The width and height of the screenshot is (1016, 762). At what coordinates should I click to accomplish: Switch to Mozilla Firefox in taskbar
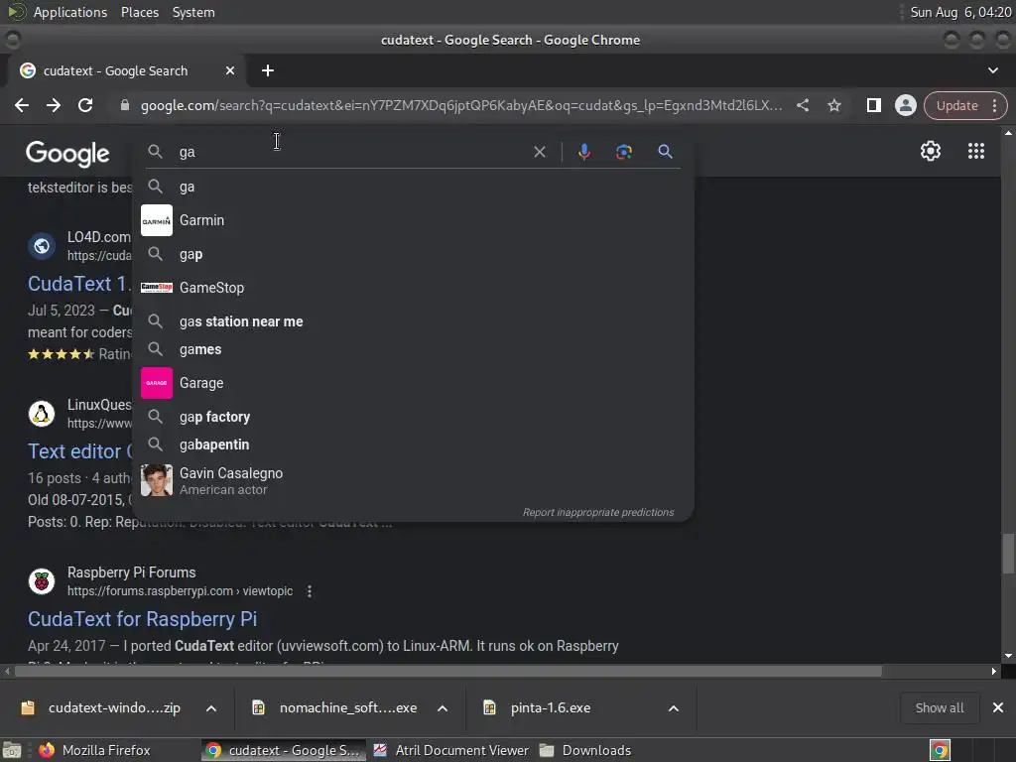tap(94, 750)
